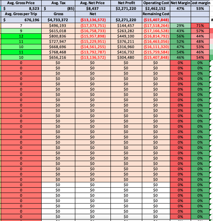Select the ($15,759,584) remaining cost cell

156,52
